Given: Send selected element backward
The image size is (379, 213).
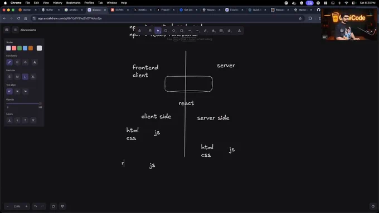Looking at the screenshot, I should [x=17, y=120].
